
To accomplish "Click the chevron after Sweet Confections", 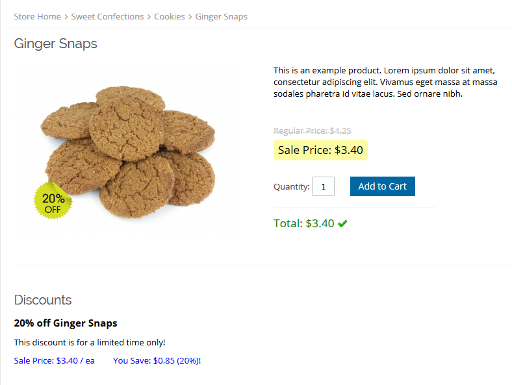I will 149,17.
